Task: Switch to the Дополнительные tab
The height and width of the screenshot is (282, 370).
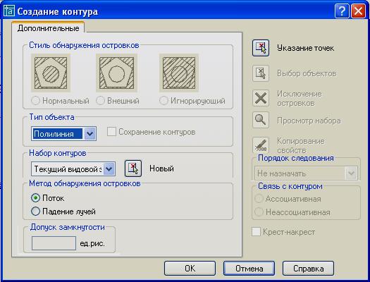Action: tap(48, 28)
